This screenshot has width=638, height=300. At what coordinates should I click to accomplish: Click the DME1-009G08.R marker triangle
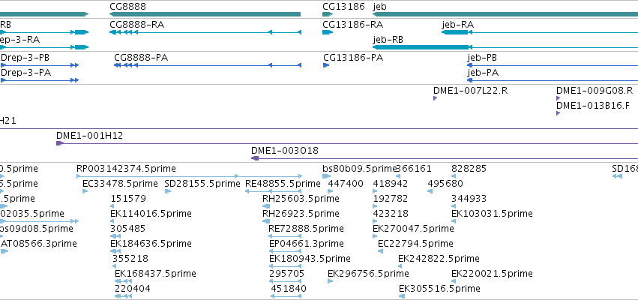559,98
